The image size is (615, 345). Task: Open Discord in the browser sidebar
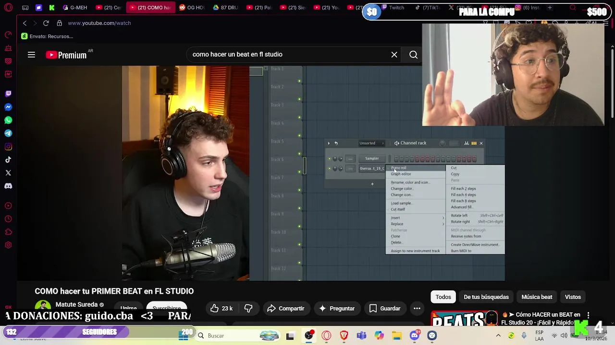point(8,186)
